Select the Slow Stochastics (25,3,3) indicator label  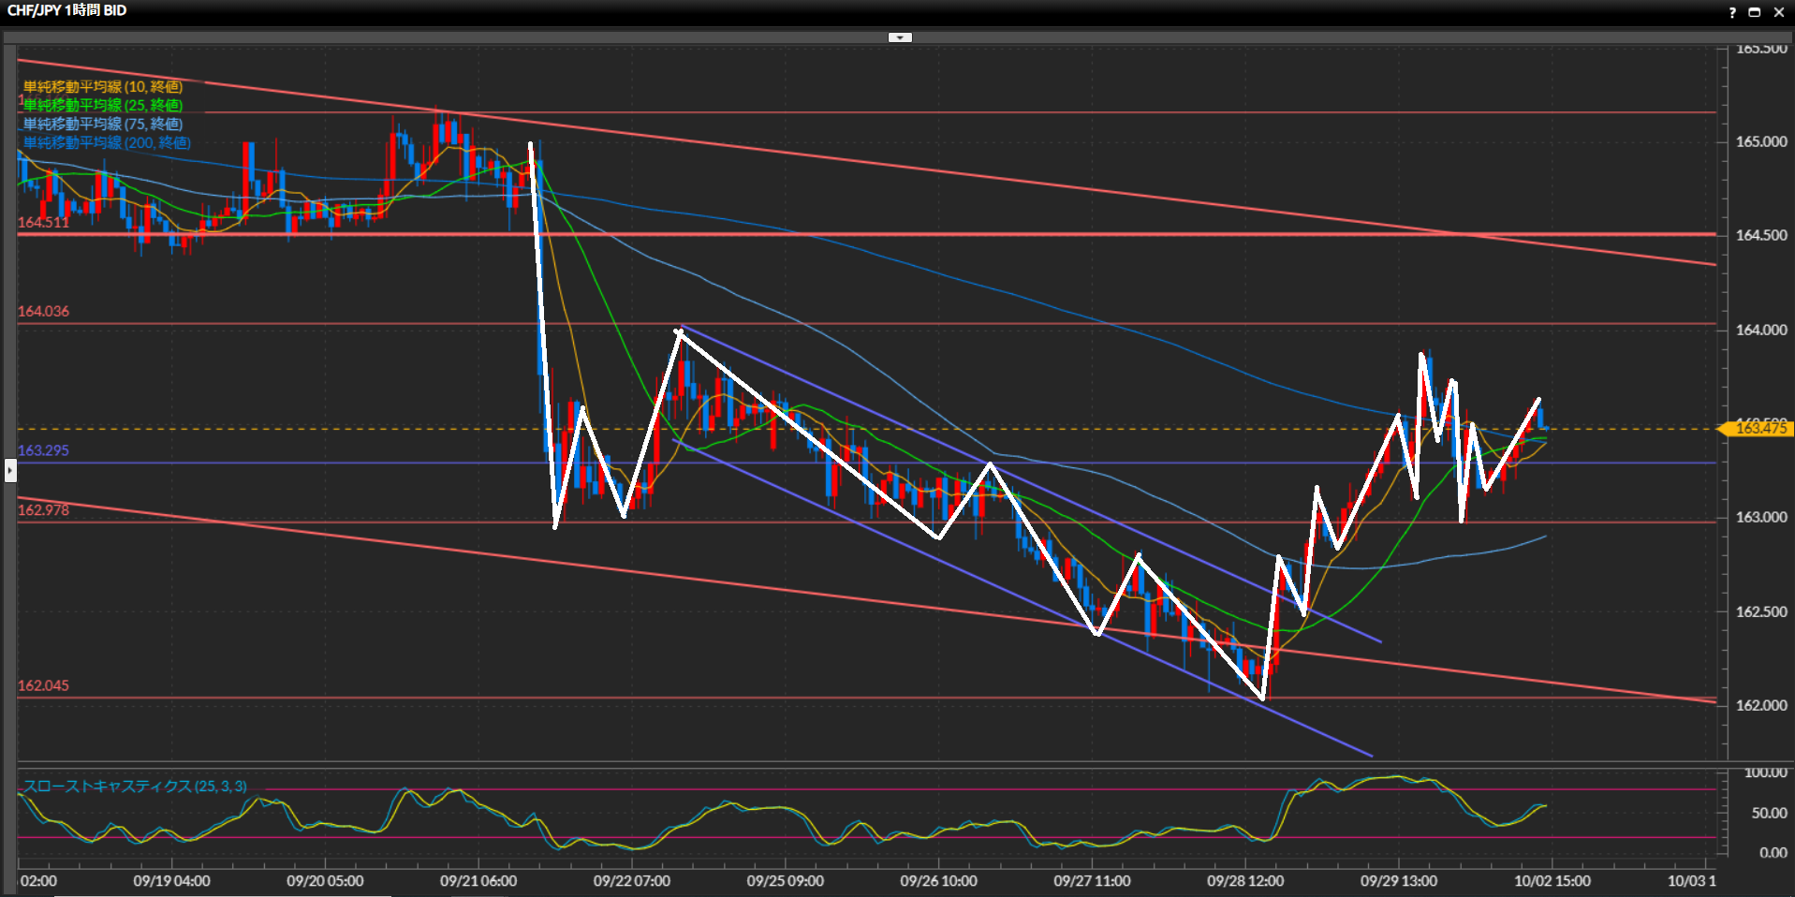(135, 786)
